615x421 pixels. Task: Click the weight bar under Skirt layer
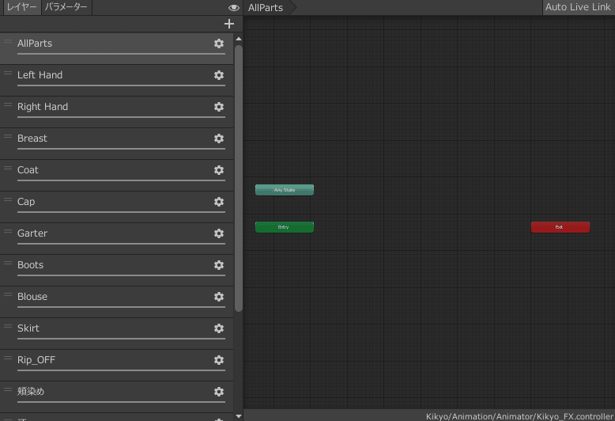point(121,339)
